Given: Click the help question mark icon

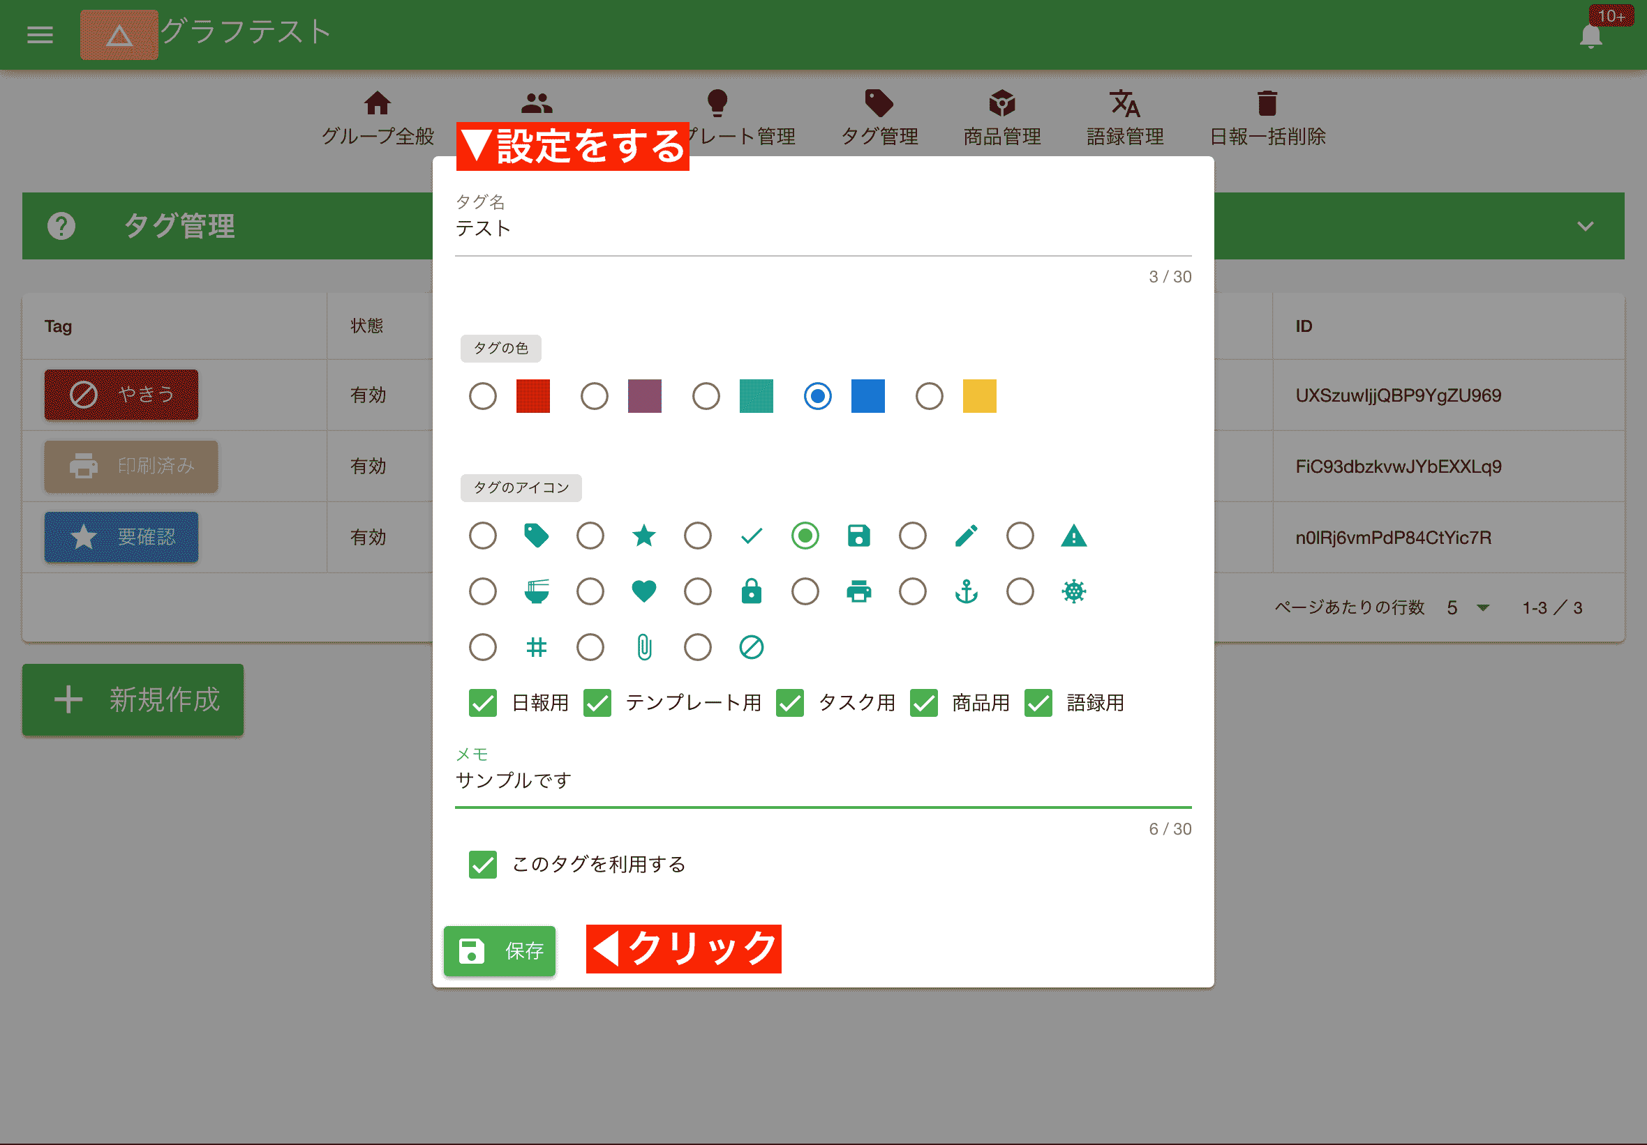Looking at the screenshot, I should tap(61, 226).
